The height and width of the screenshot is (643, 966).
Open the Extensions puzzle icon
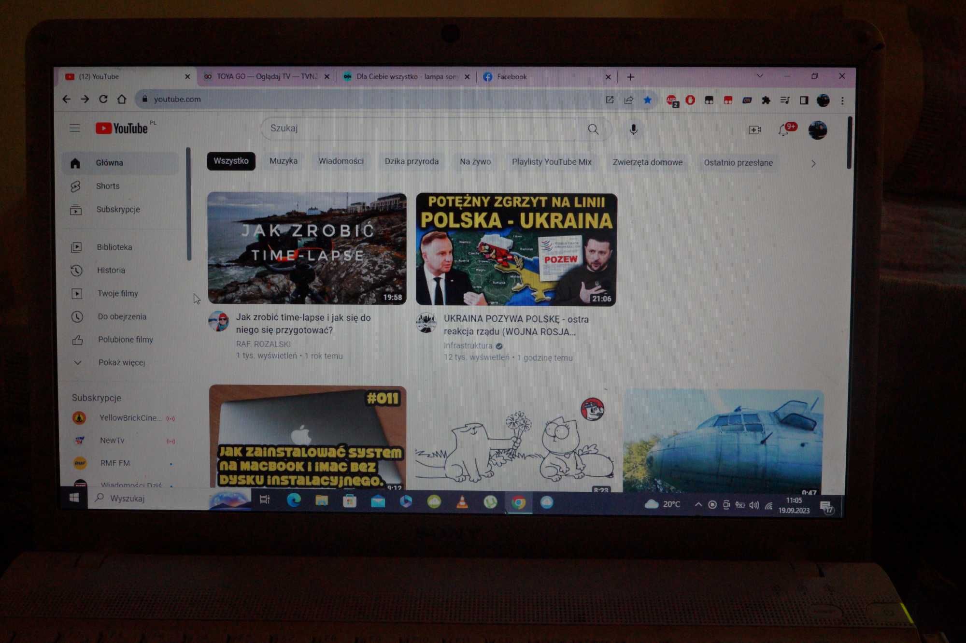(766, 100)
